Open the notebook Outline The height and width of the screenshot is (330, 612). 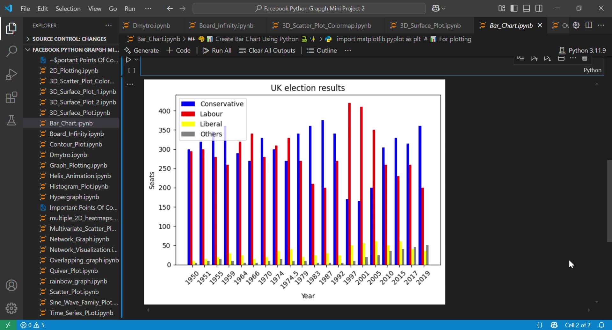[322, 50]
